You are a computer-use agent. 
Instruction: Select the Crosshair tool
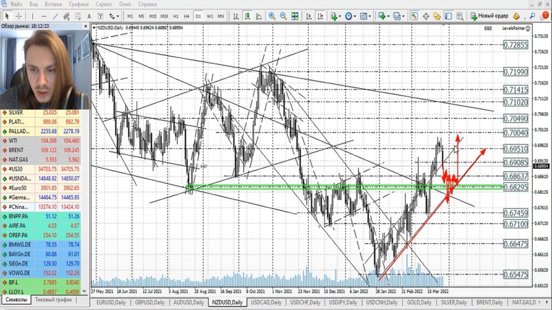18,16
